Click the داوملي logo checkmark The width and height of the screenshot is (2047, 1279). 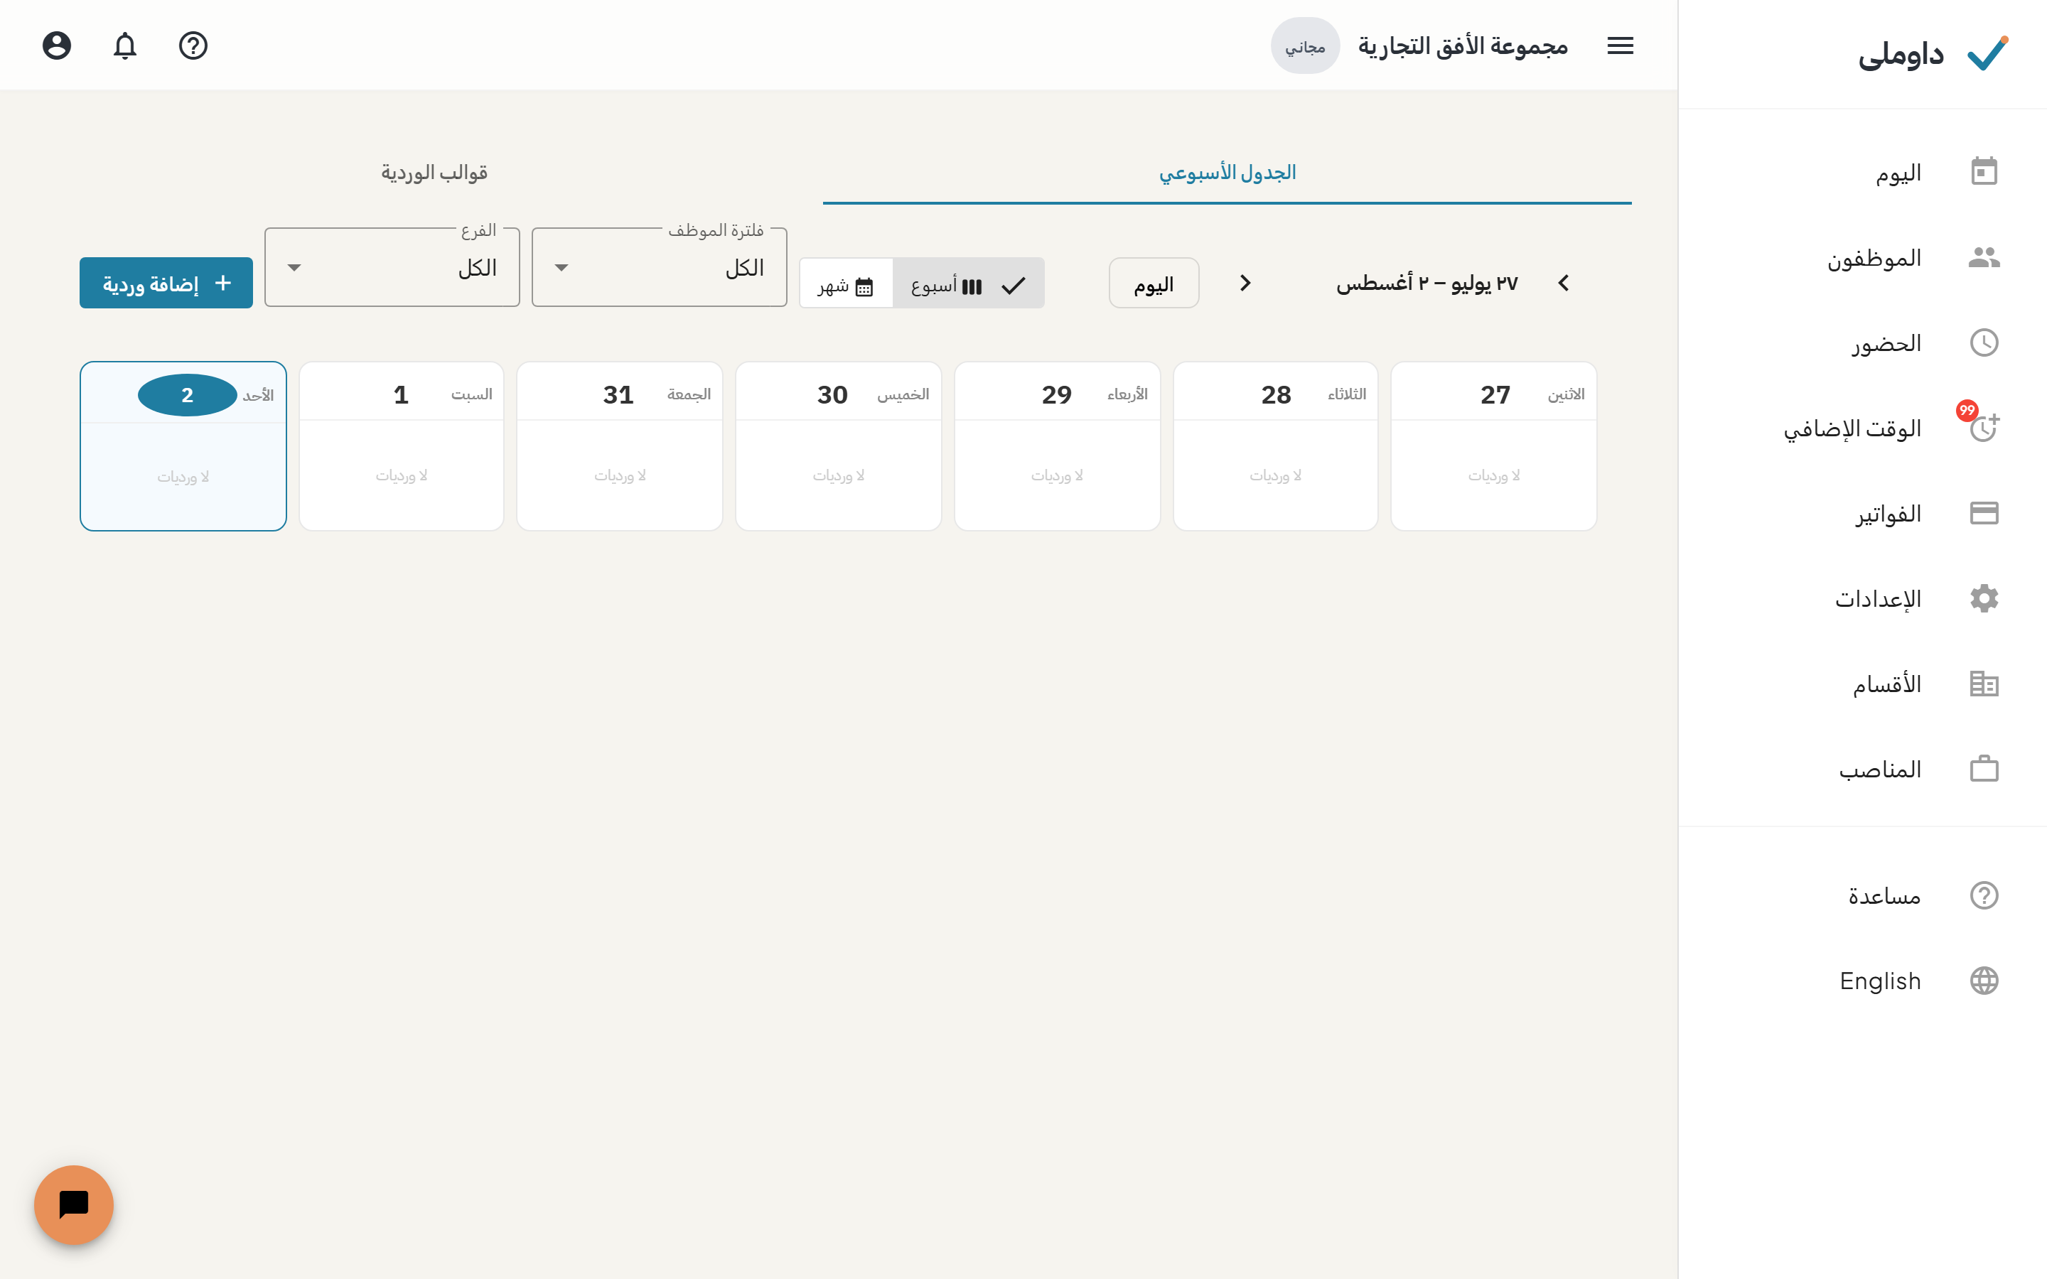pyautogui.click(x=1987, y=53)
